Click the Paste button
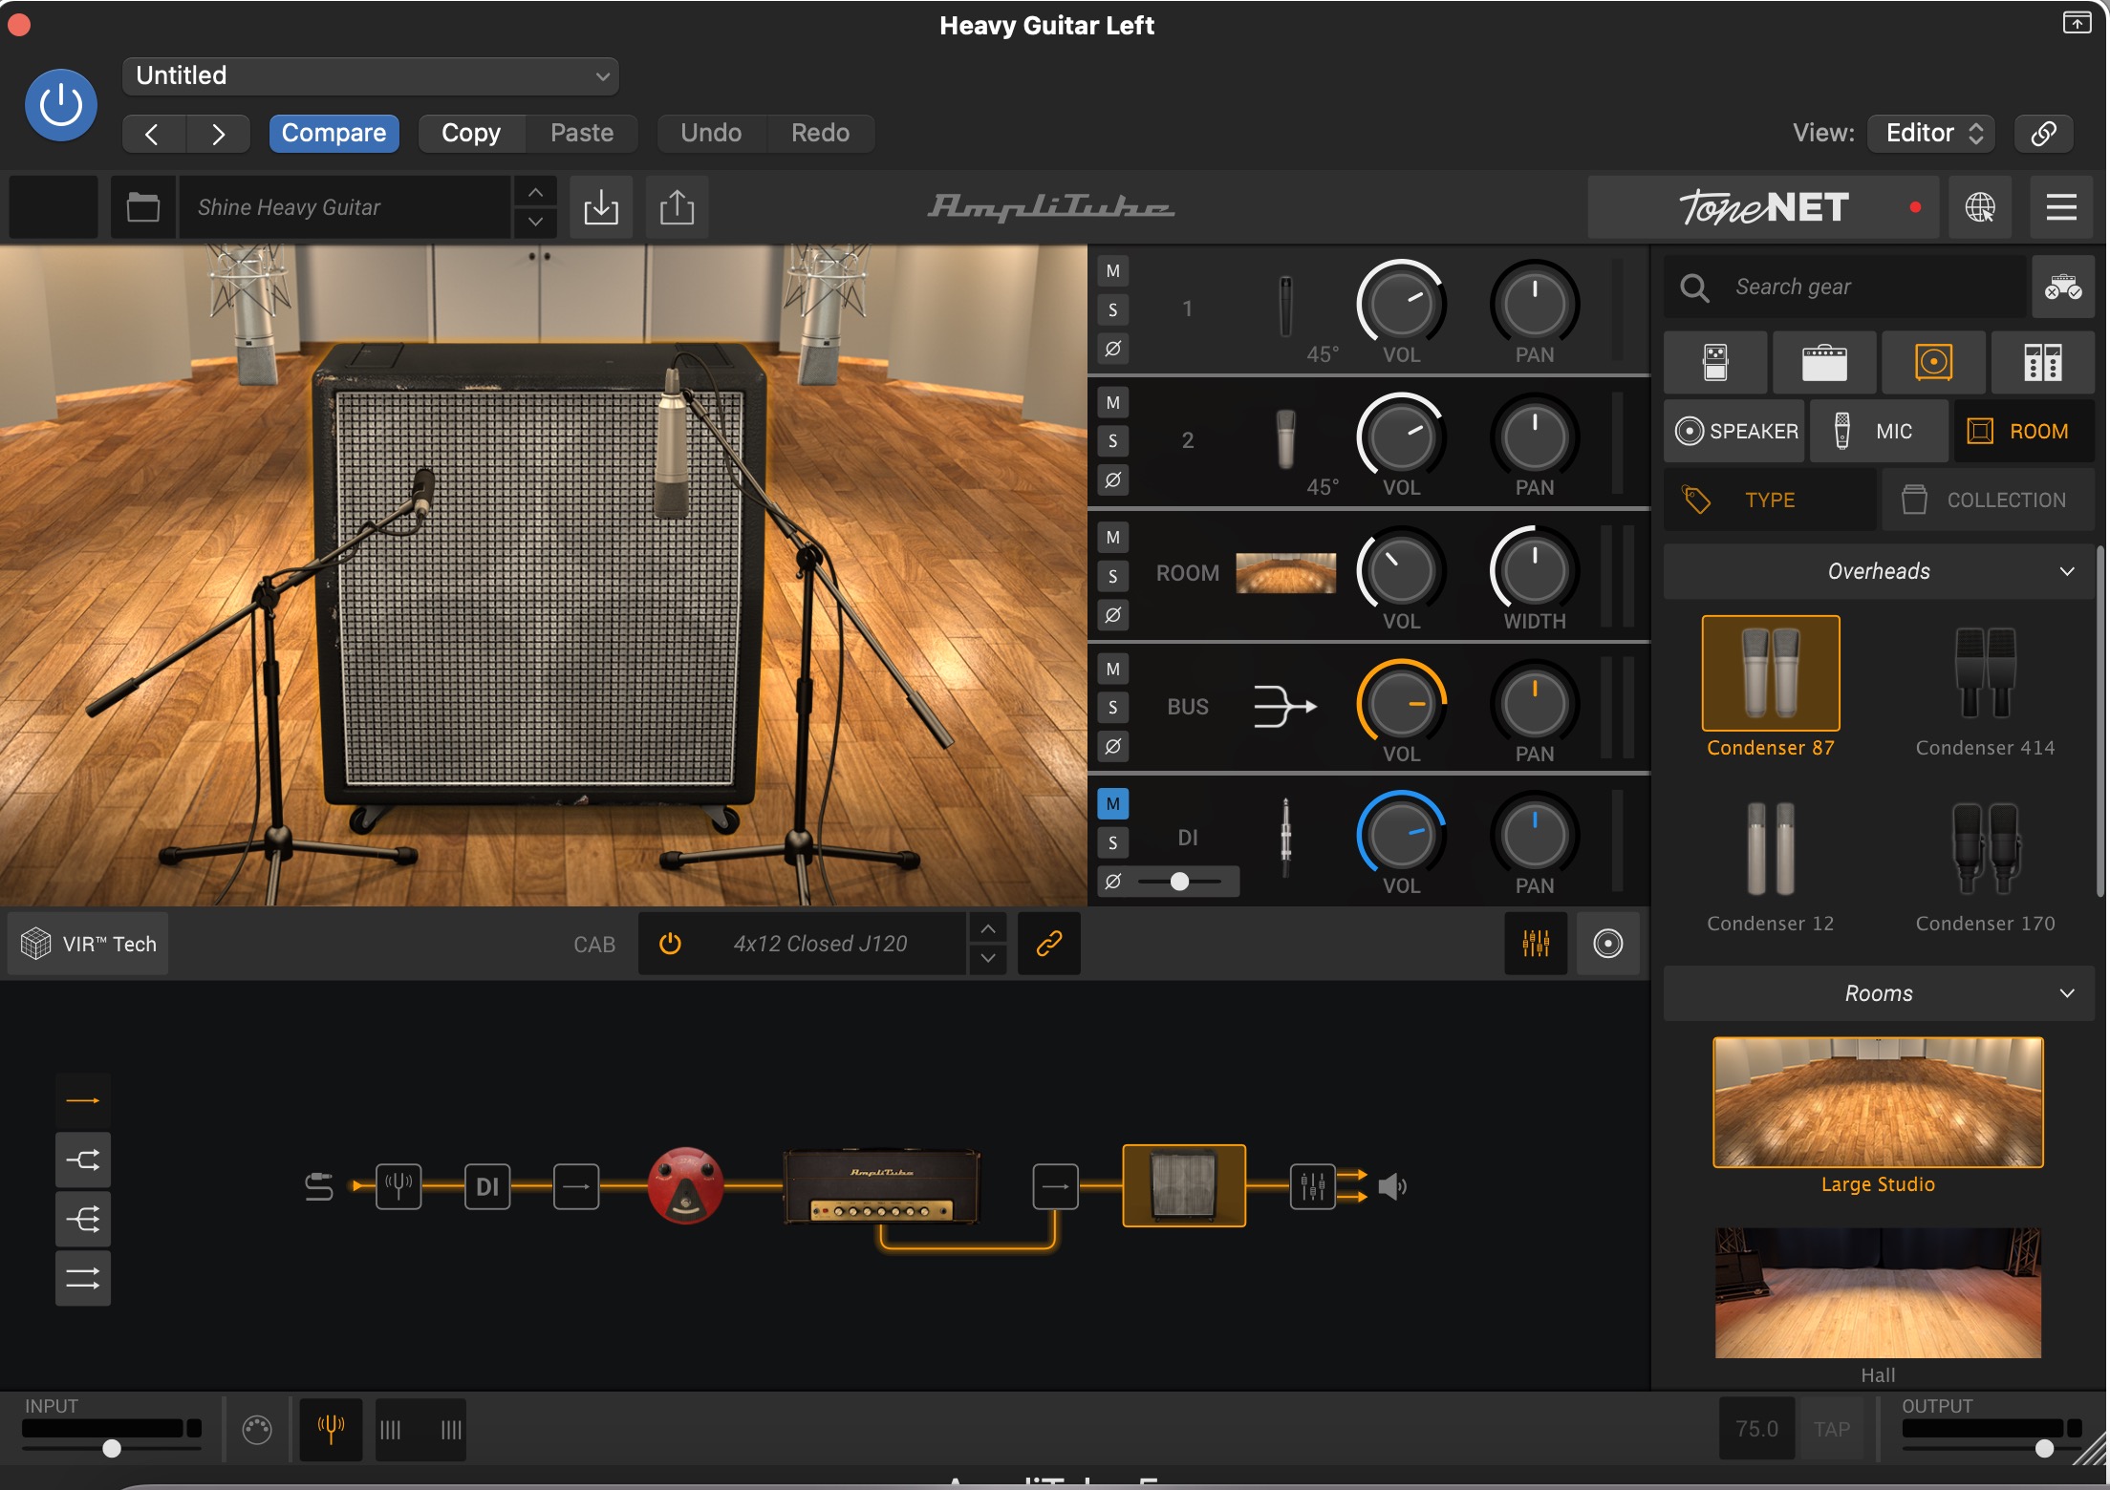Screen dimensions: 2110x1490 pos(582,134)
